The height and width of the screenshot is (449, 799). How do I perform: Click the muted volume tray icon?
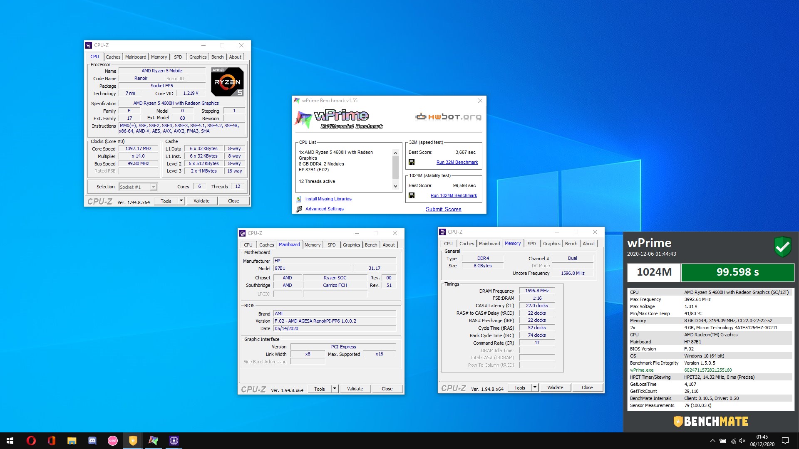click(x=742, y=441)
